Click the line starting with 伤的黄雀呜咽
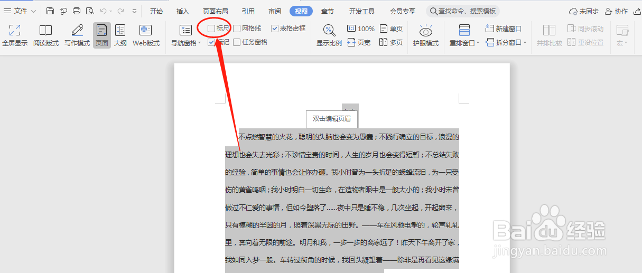 click(342, 190)
